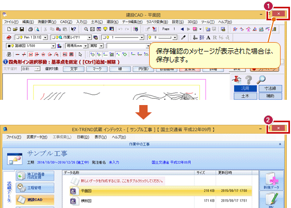Click the context help arrow-question icon
This screenshot has height=208, width=291.
(74, 29)
